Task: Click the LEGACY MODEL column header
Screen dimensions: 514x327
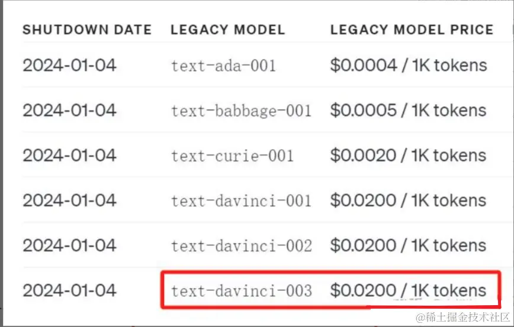Action: point(228,30)
